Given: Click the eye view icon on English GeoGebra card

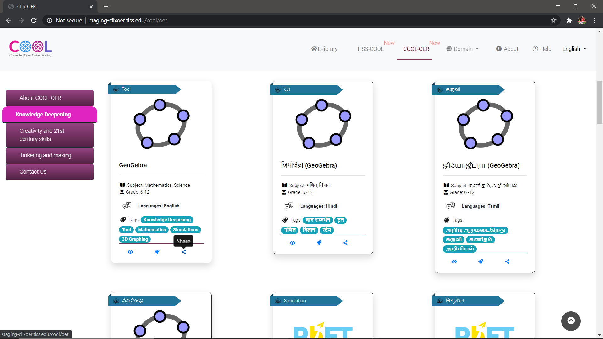Looking at the screenshot, I should pyautogui.click(x=130, y=252).
